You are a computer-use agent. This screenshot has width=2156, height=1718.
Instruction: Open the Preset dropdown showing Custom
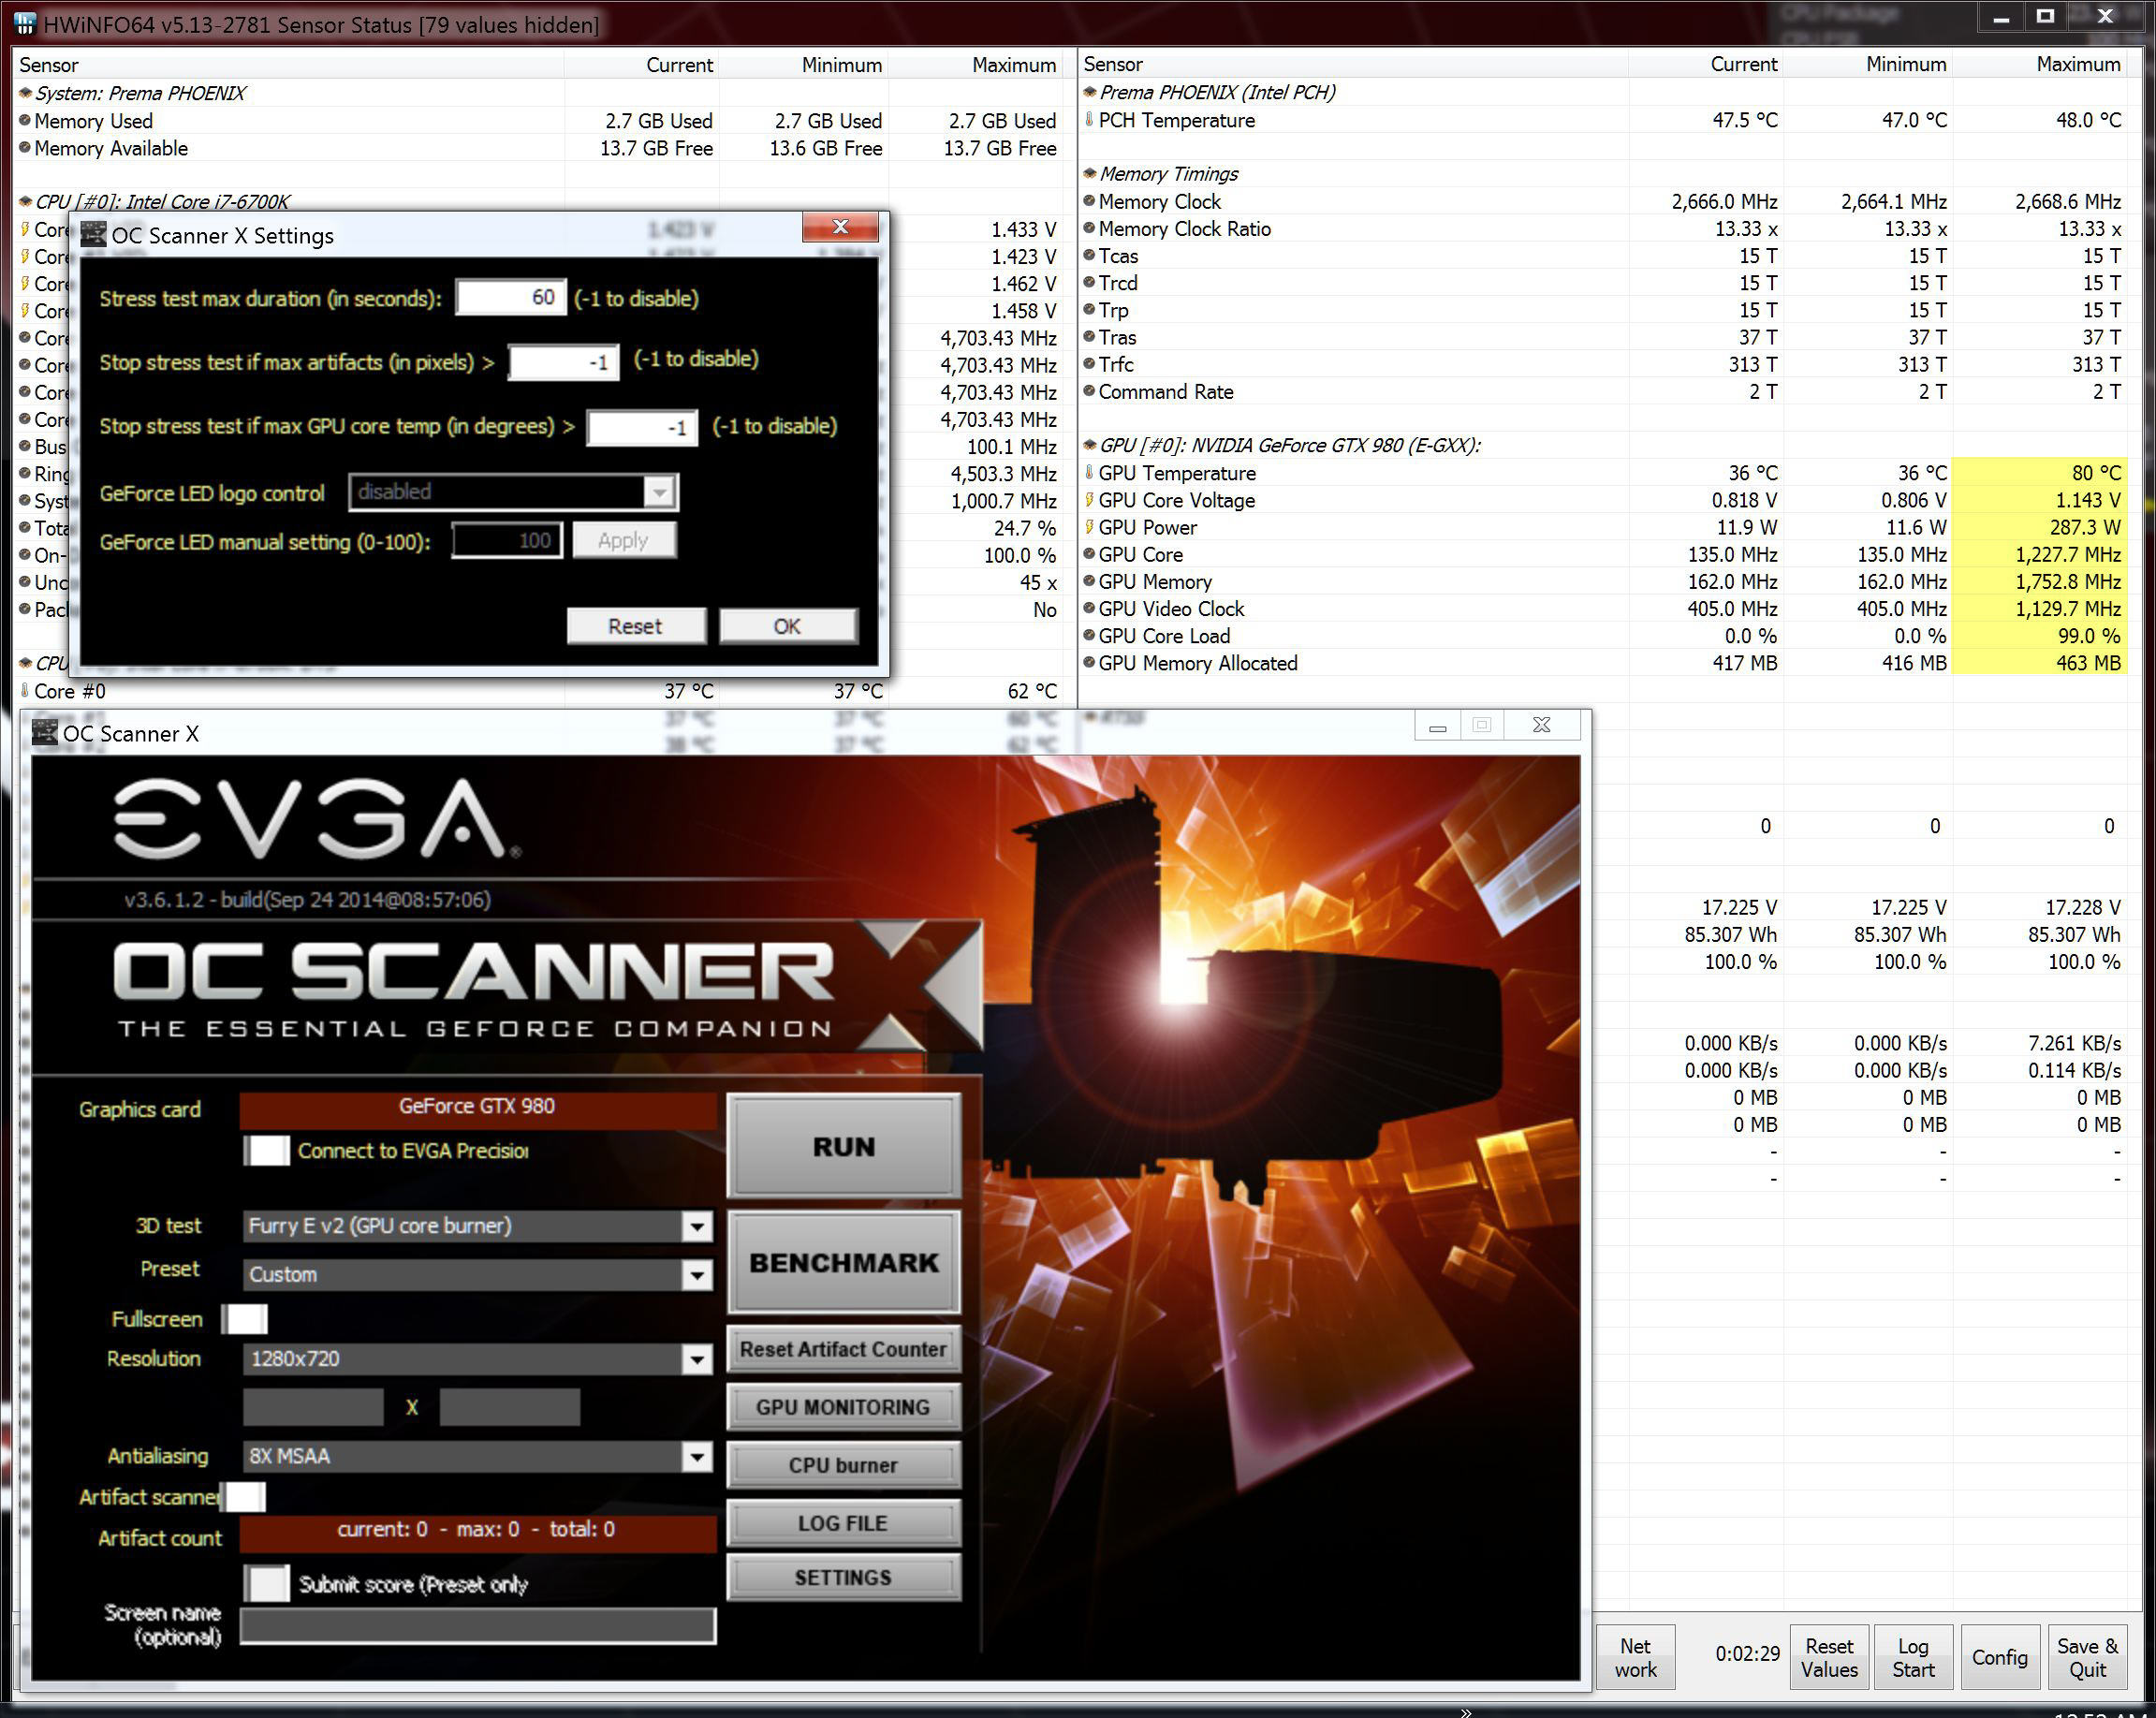pyautogui.click(x=697, y=1274)
